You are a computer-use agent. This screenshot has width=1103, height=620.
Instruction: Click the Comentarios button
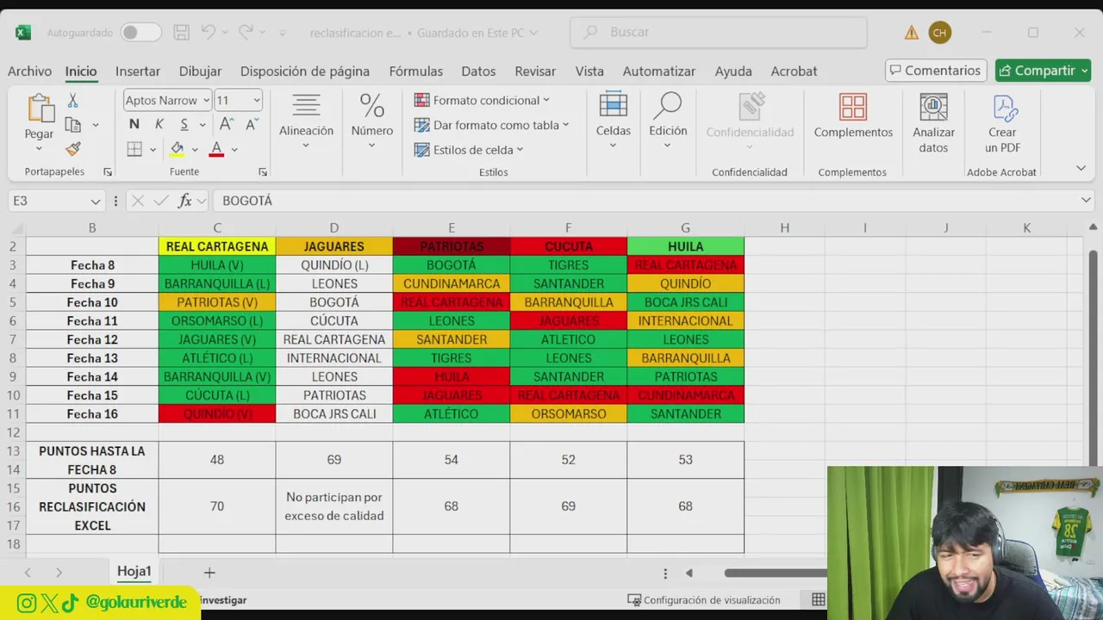click(935, 71)
